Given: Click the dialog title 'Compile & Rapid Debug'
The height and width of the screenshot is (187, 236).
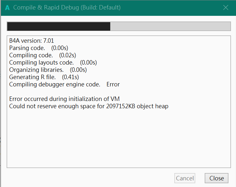Looking at the screenshot, I should pos(67,8).
